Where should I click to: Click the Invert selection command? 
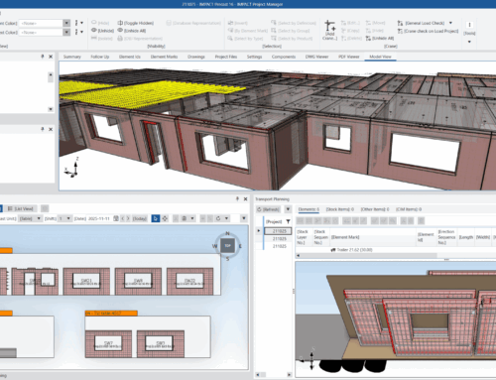[x=238, y=23]
